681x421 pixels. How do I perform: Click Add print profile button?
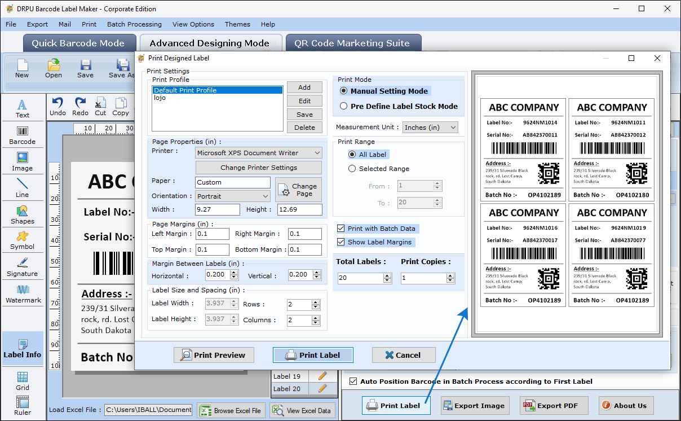[x=304, y=87]
